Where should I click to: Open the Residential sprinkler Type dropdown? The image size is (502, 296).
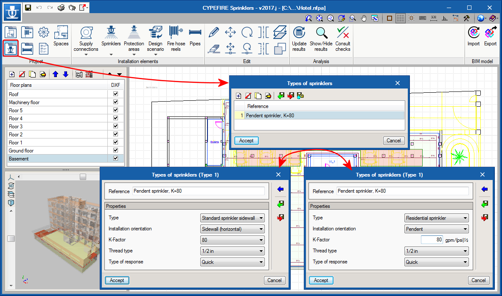[x=437, y=218]
